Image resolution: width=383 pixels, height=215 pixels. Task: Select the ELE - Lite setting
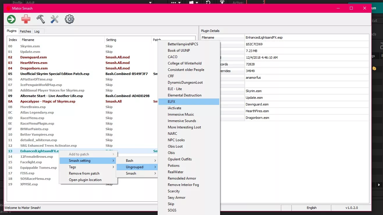click(189, 89)
